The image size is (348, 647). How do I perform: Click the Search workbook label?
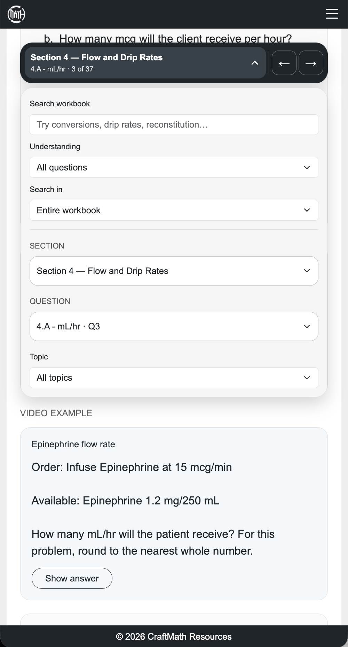click(60, 104)
